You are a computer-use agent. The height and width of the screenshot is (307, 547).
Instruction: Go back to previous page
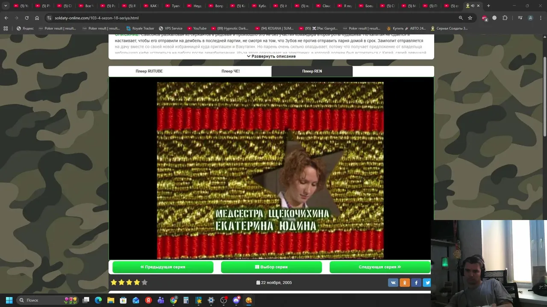point(6,18)
